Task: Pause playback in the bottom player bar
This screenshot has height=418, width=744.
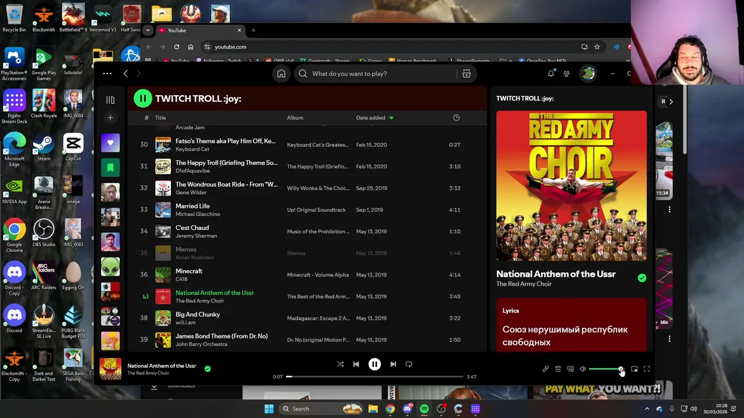Action: pyautogui.click(x=374, y=364)
